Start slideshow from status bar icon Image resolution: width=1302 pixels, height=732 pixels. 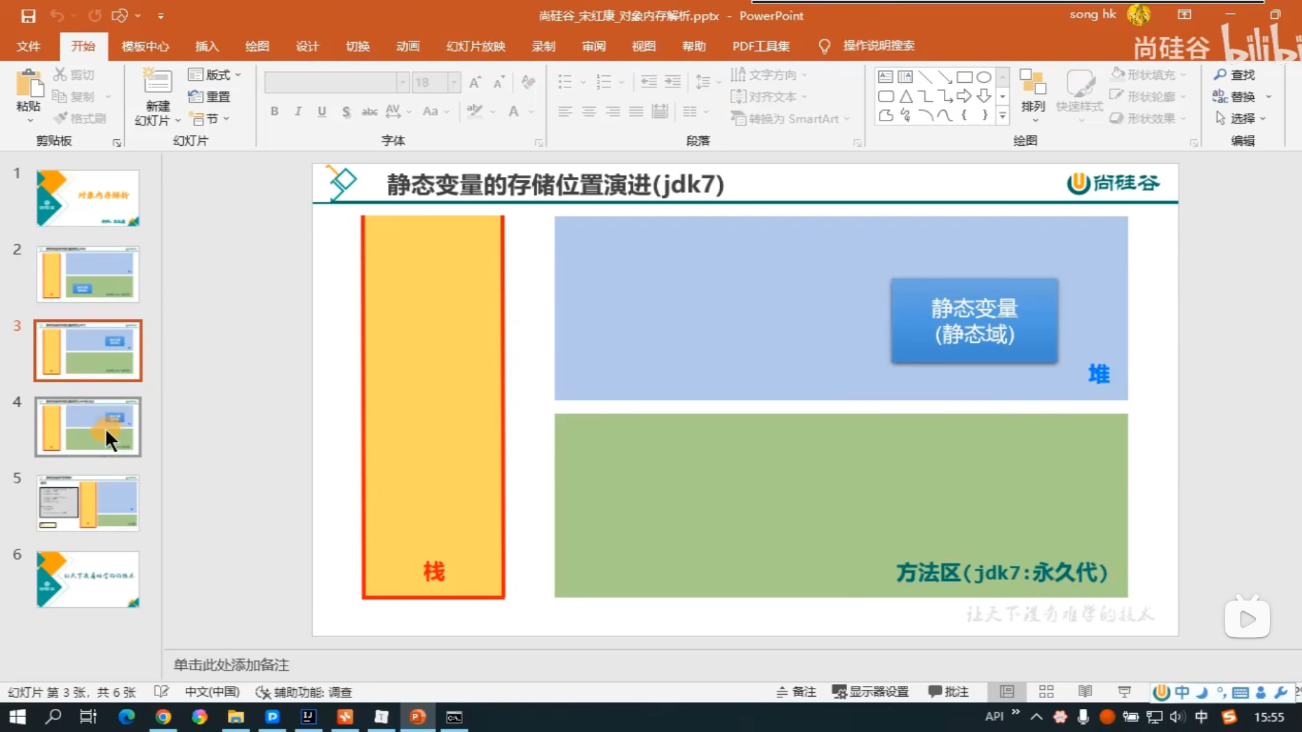[1124, 692]
